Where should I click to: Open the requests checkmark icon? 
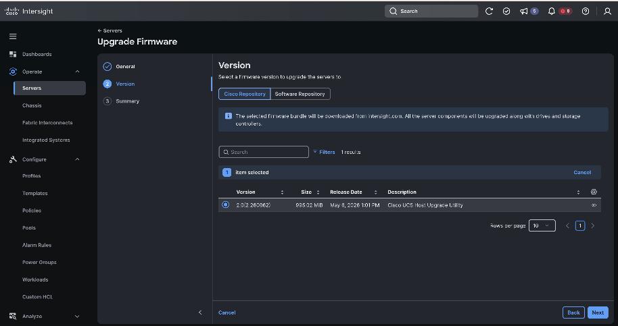coord(506,11)
